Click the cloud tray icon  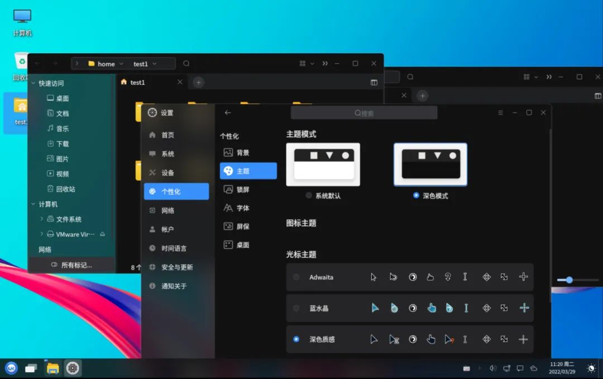(x=534, y=368)
